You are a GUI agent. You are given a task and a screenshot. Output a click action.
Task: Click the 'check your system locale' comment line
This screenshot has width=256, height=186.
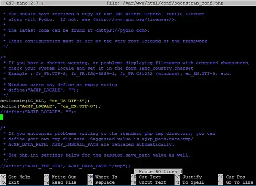pyautogui.click(x=98, y=68)
